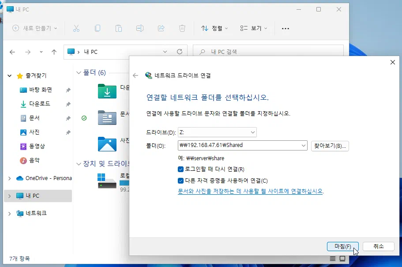Open the See more (...) menu
402x267 pixels.
pos(285,28)
